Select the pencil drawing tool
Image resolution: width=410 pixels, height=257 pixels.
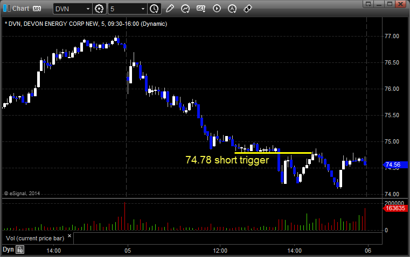(x=170, y=9)
